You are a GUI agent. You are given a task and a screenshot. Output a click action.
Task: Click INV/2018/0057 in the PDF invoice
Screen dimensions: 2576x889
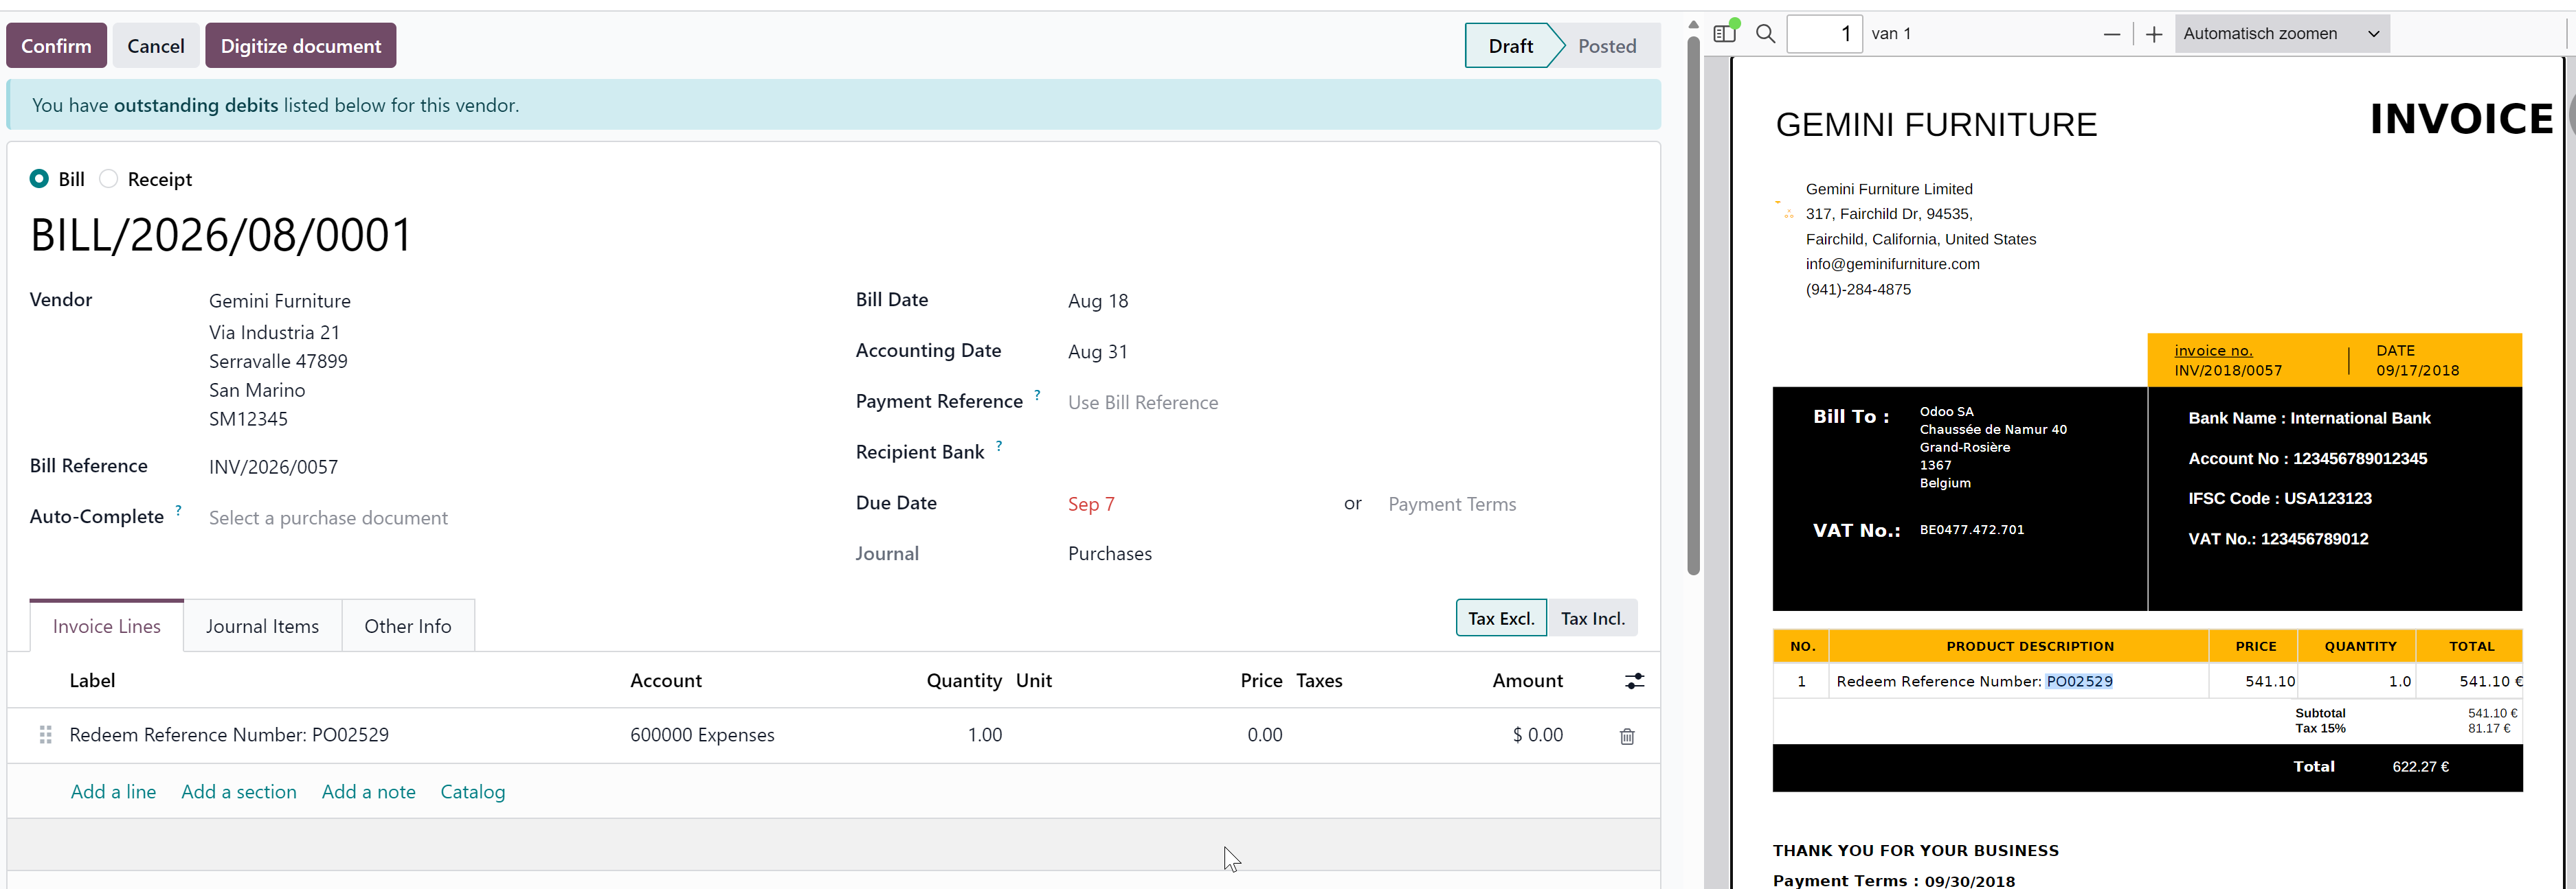point(2228,371)
